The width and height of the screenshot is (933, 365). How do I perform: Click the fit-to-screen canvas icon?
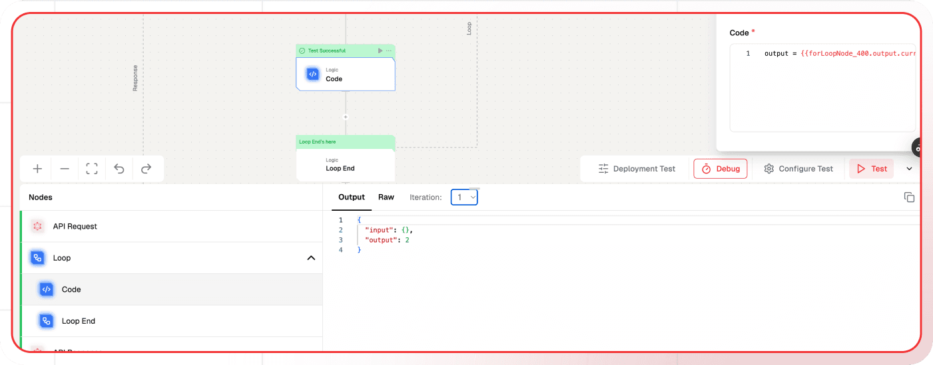(92, 169)
